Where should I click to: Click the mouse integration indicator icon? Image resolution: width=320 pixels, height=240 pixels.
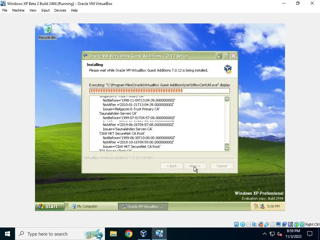pyautogui.click(x=296, y=224)
